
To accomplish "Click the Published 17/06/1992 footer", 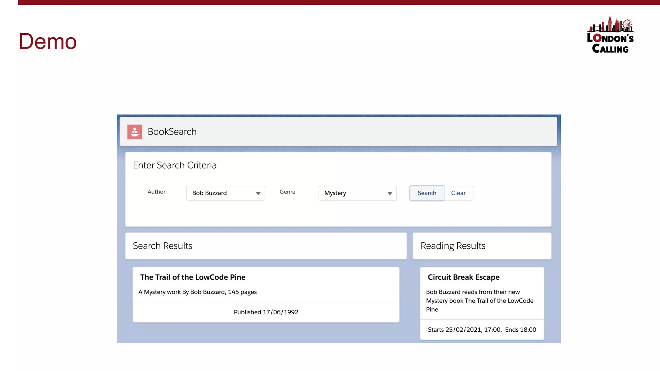I will 266,312.
